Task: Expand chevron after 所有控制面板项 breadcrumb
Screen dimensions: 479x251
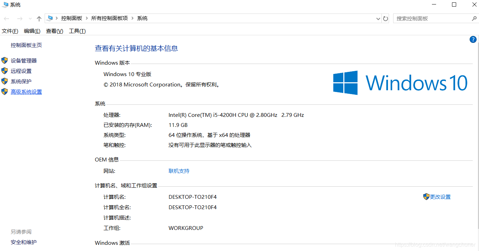Action: 132,18
